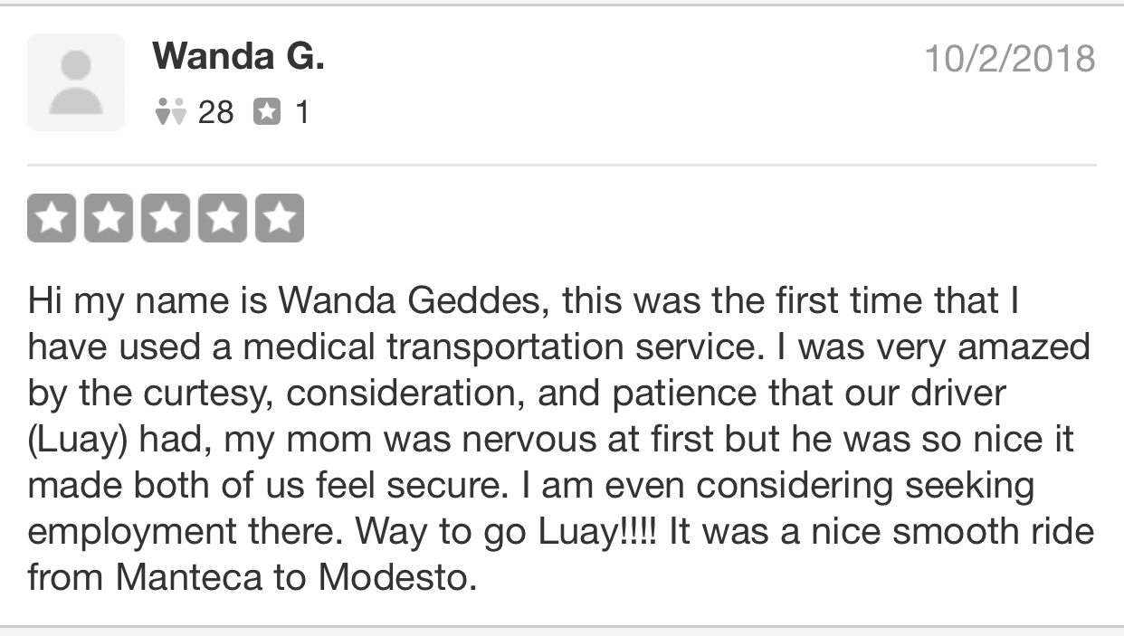The image size is (1124, 636).
Task: Open the Wanda G. reviewer name
Action: click(238, 57)
